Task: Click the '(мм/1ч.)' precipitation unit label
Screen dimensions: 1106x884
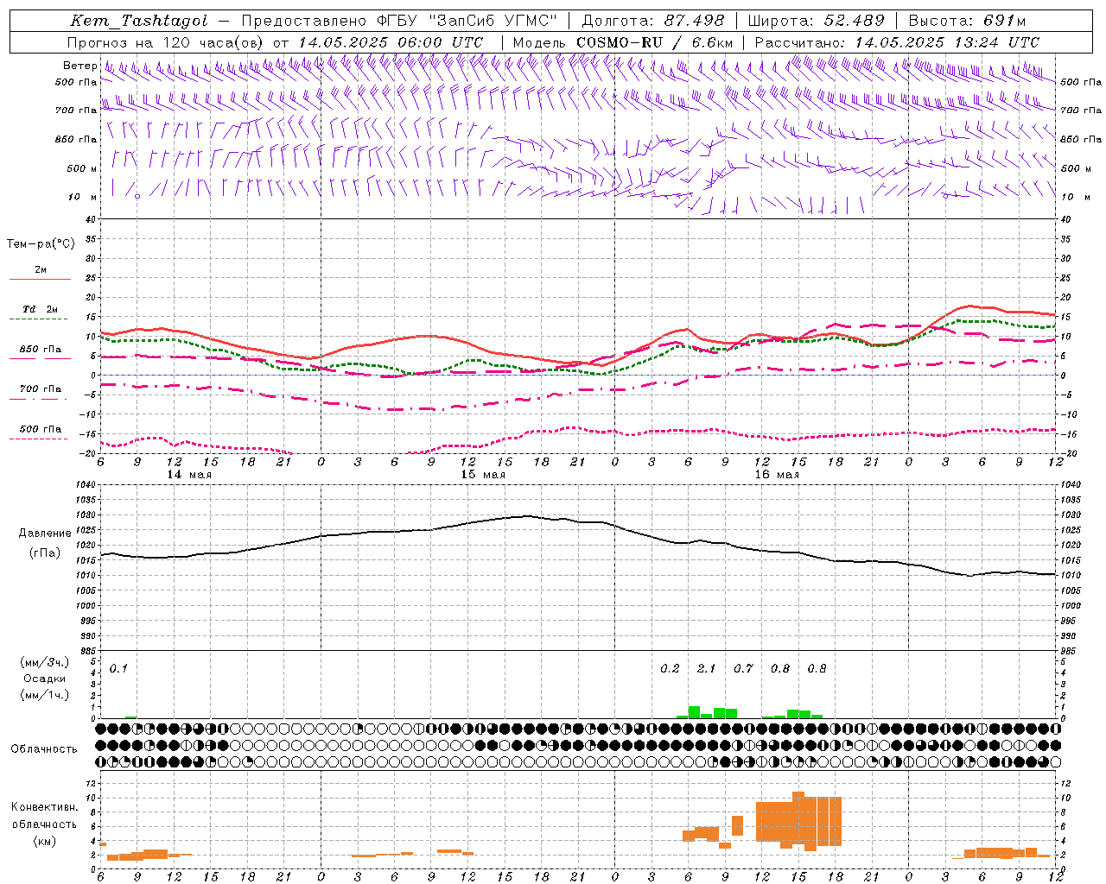Action: click(x=45, y=695)
